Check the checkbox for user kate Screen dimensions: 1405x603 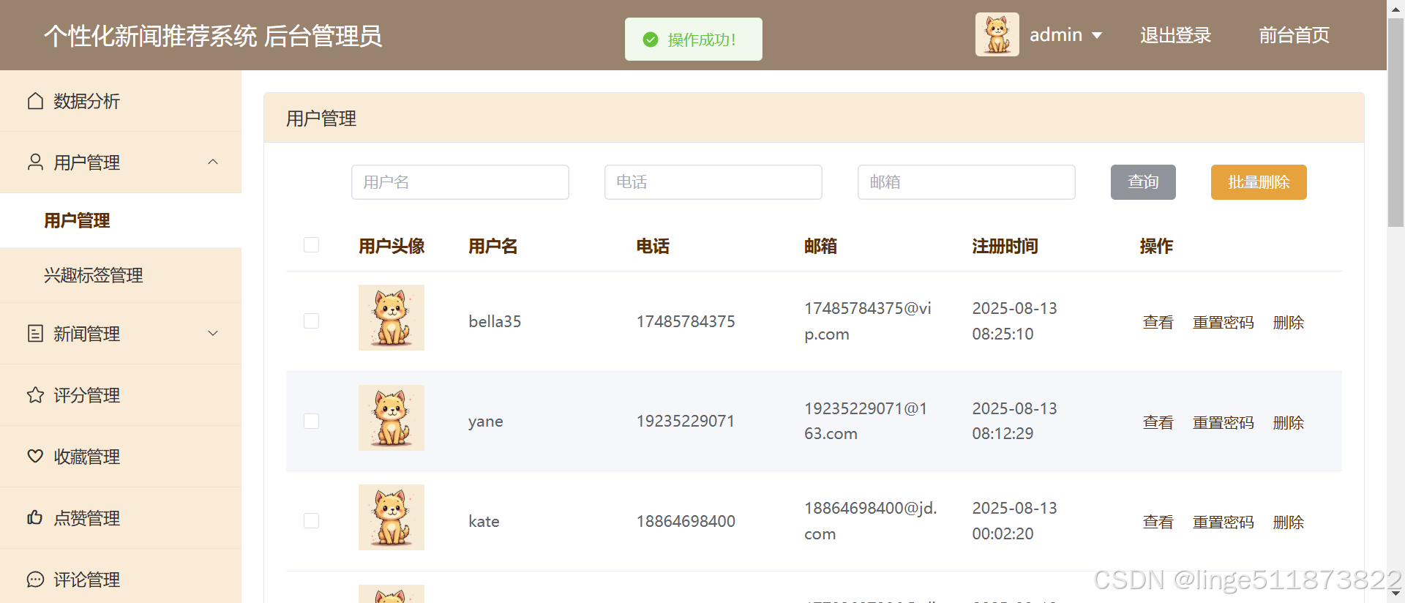pyautogui.click(x=311, y=520)
